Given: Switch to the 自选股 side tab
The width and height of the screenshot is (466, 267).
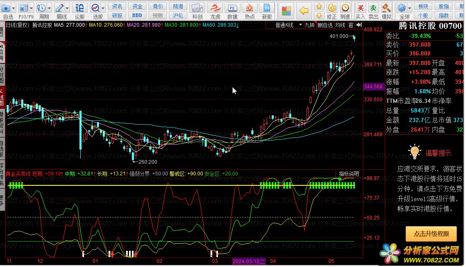Looking at the screenshot, I should [2, 148].
